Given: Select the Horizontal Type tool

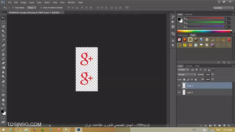Looking at the screenshot, I should (3, 86).
